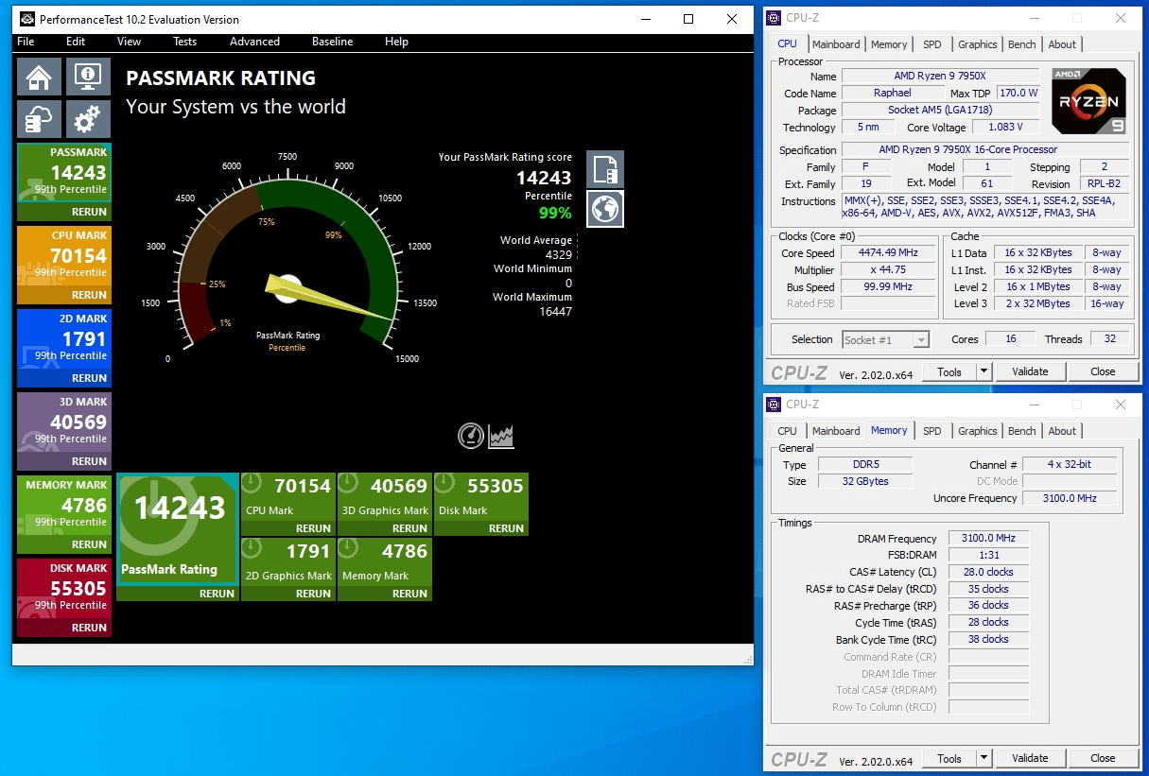
Task: Open the View menu
Action: (x=130, y=42)
